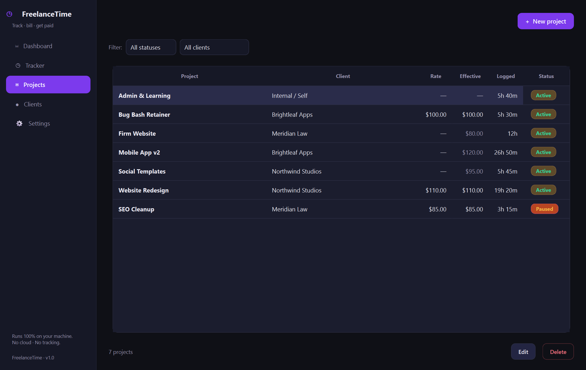Click the Settings gear icon
This screenshot has width=586, height=370.
(x=19, y=124)
